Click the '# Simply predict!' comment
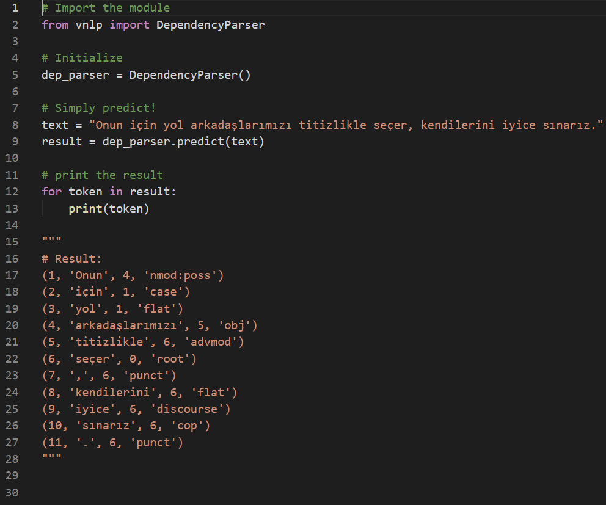Image resolution: width=606 pixels, height=505 pixels. pos(99,108)
